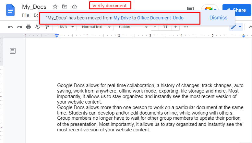252x143 pixels.
Task: Open the Office Document folder link
Action: pyautogui.click(x=154, y=18)
